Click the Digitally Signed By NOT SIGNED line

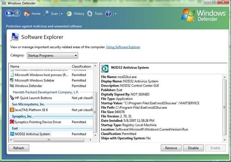tap(125, 94)
